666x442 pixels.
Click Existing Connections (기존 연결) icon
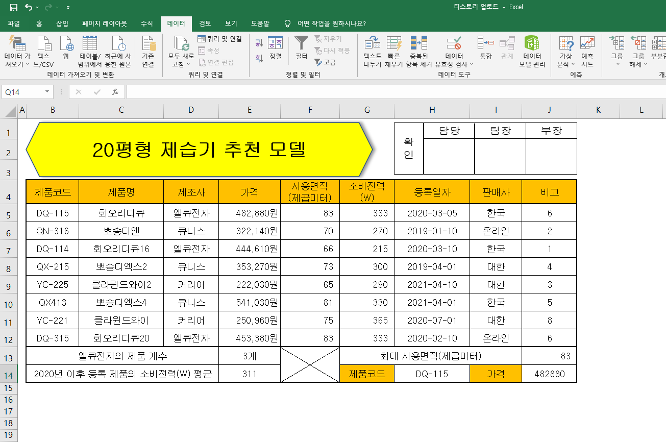148,44
